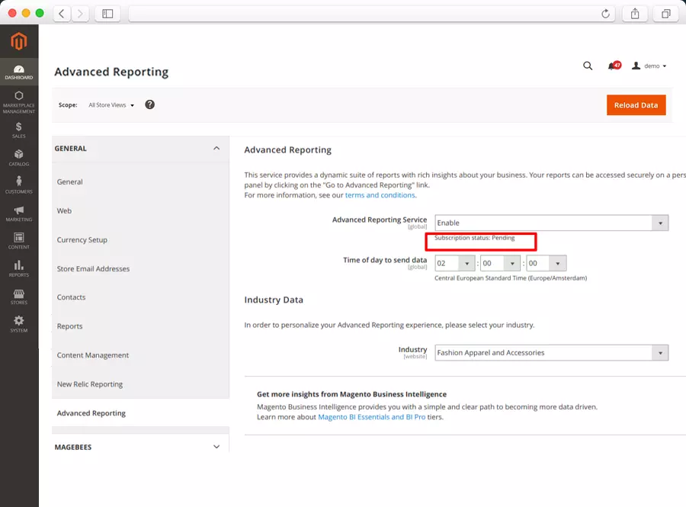Viewport: 686px width, 507px height.
Task: Select the Reports config tab
Action: (x=69, y=326)
